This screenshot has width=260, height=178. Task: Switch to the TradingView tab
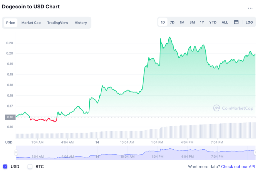[57, 23]
